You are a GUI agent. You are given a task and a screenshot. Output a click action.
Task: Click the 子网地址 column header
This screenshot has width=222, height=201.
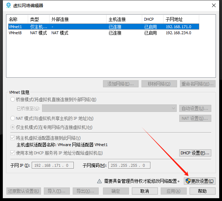[181, 19]
